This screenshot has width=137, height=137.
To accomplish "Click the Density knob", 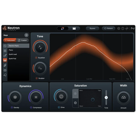I will 15,97.
